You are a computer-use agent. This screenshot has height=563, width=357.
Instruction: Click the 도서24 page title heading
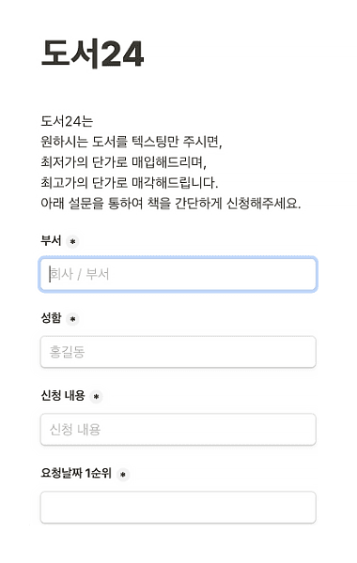(92, 53)
